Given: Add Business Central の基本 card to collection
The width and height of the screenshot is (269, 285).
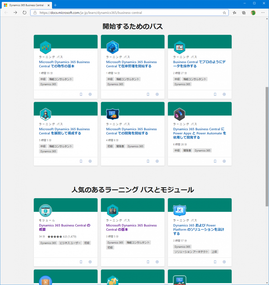Looking at the screenshot, I should 157,262.
